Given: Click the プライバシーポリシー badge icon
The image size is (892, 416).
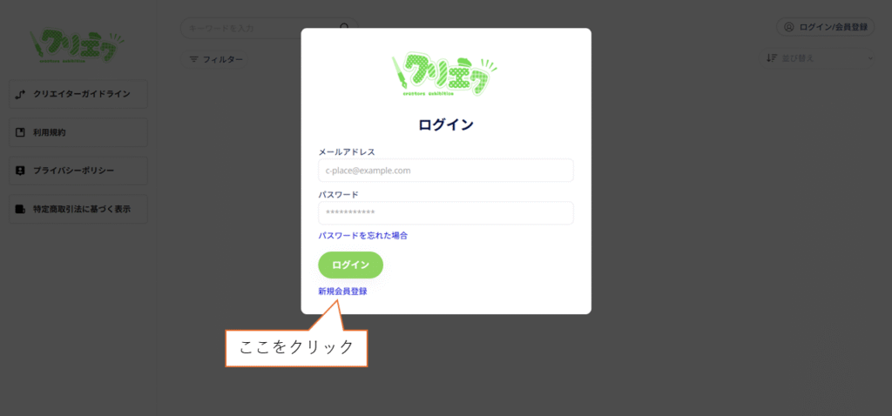Looking at the screenshot, I should [21, 171].
